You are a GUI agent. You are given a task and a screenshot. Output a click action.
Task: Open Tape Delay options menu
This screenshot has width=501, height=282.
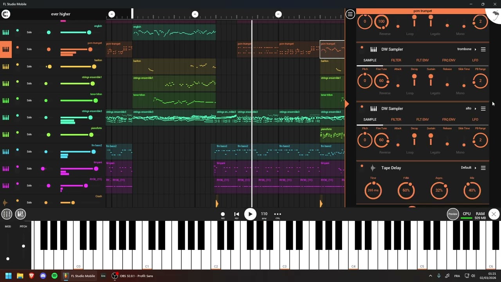pyautogui.click(x=483, y=168)
